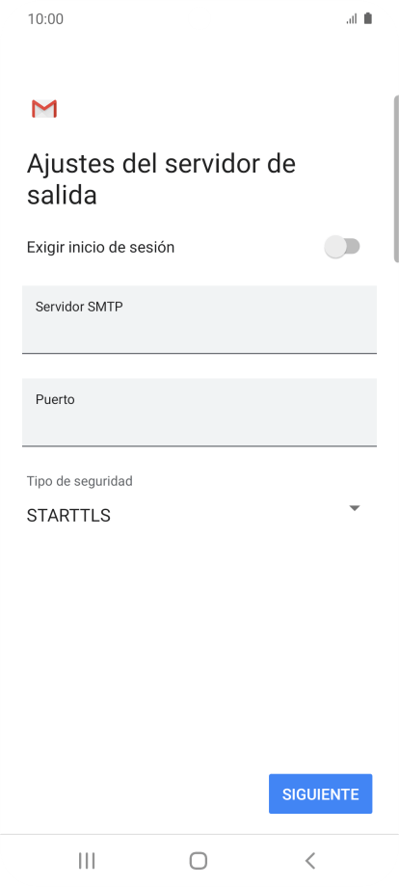
Task: Click the vertical scrollbar on right edge
Action: tap(396, 178)
